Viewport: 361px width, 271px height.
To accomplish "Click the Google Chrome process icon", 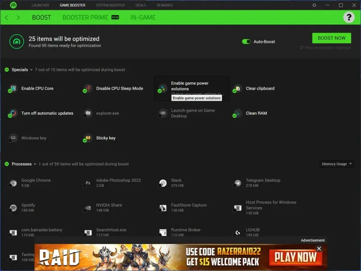I will tap(13, 183).
